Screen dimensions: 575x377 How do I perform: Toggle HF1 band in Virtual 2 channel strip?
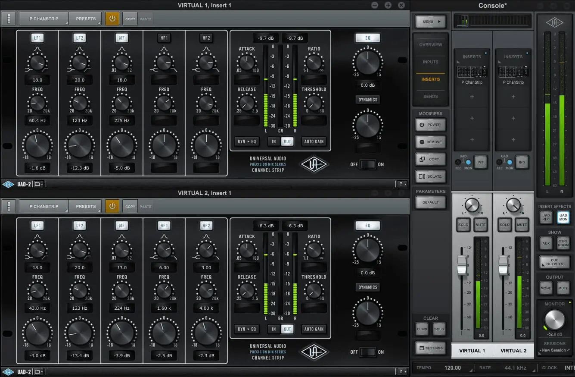pos(164,226)
